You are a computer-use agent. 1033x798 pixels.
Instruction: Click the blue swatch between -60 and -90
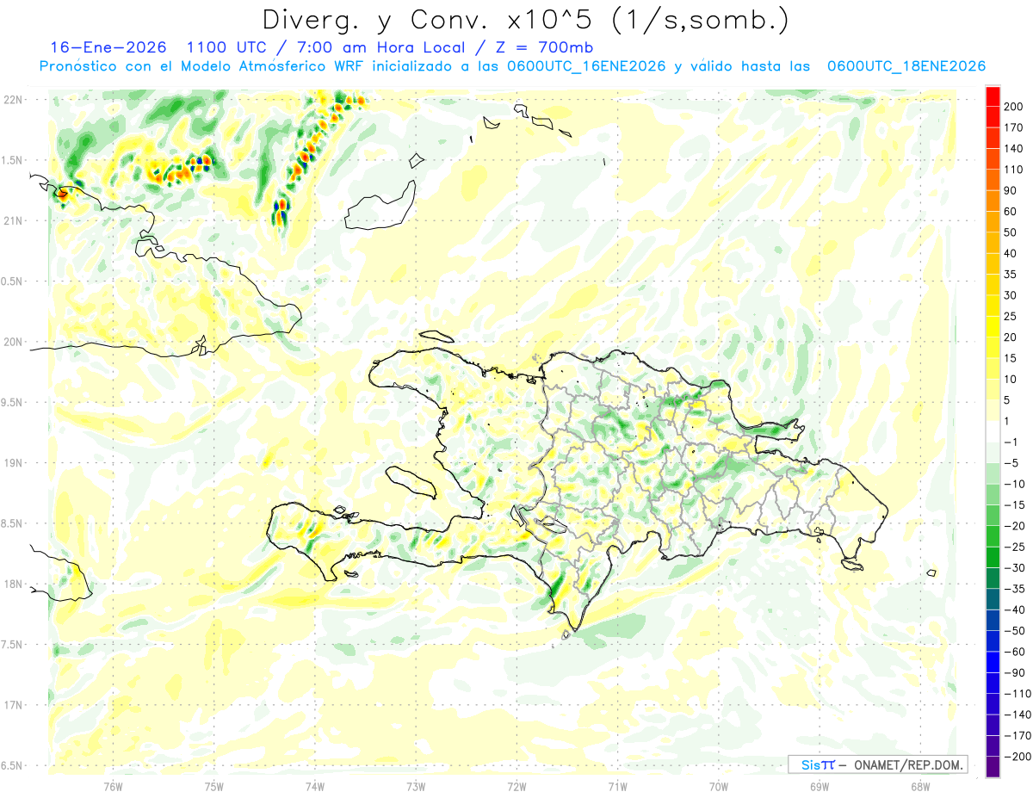993,662
